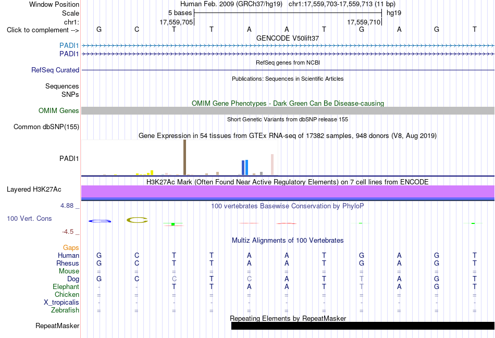Click the C base in sequence row
Viewport: 495px width, 338px height.
click(137, 29)
